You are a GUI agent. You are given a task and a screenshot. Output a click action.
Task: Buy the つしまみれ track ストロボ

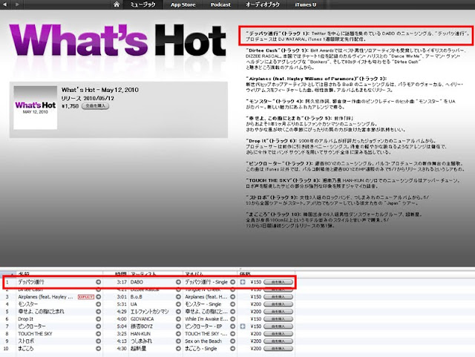coord(278,341)
